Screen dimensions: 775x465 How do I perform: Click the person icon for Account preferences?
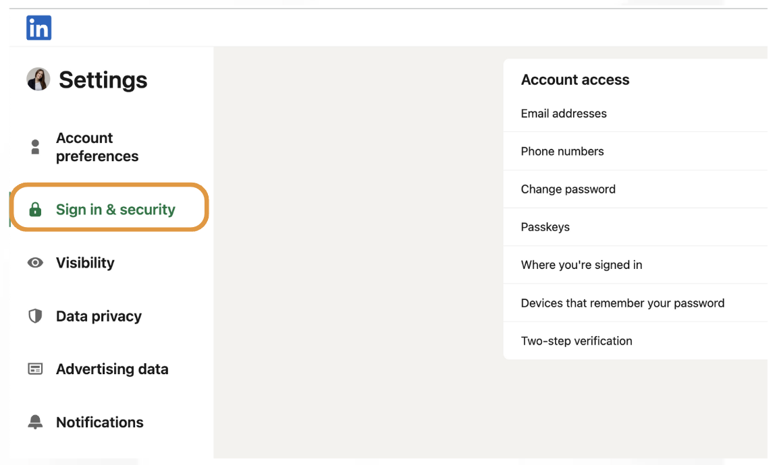35,147
